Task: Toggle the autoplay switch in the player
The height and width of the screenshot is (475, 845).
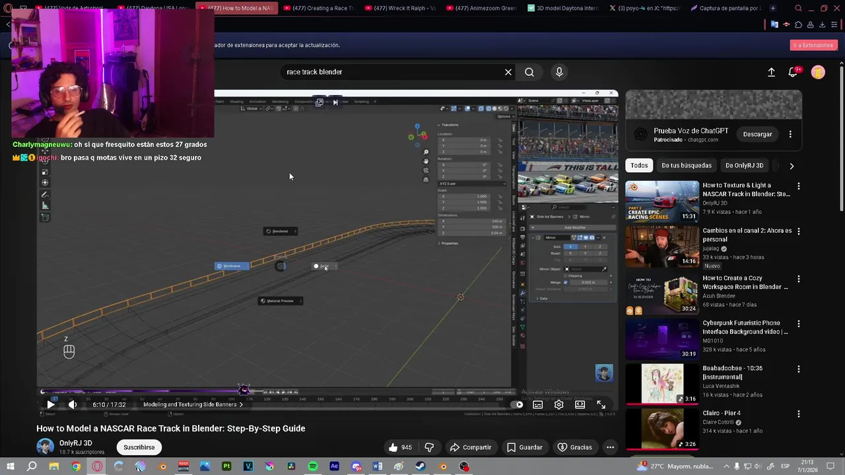Action: [516, 404]
